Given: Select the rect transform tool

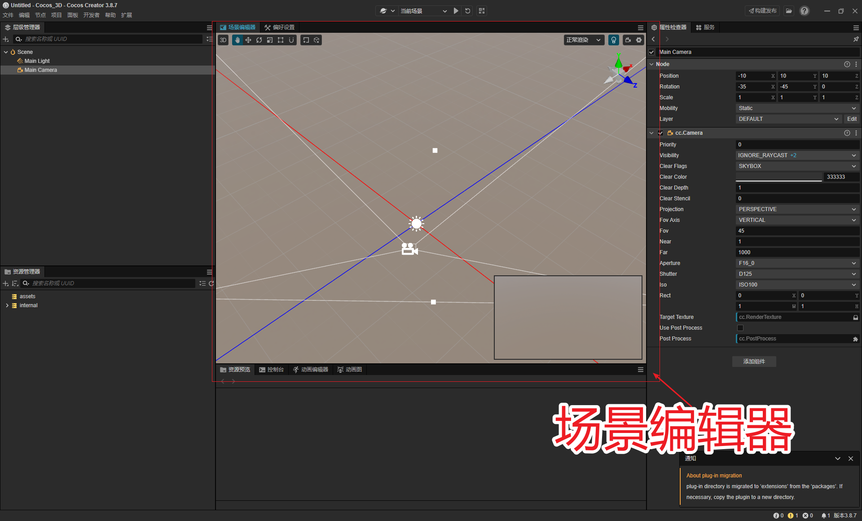Looking at the screenshot, I should coord(281,40).
